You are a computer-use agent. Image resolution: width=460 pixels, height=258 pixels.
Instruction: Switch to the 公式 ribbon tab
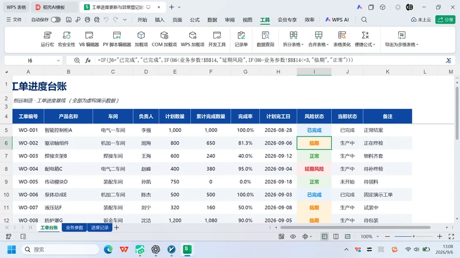pyautogui.click(x=194, y=19)
